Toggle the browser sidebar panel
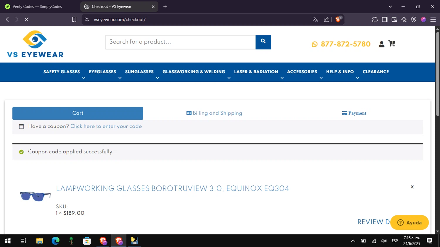 coord(385,19)
